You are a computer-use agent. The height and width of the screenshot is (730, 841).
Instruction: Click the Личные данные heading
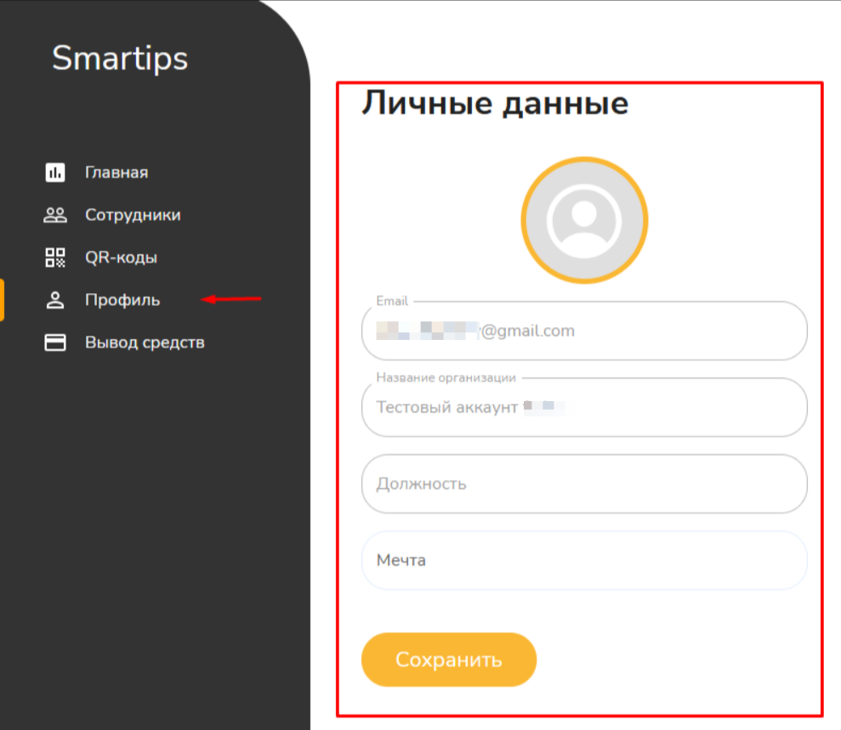click(x=495, y=104)
